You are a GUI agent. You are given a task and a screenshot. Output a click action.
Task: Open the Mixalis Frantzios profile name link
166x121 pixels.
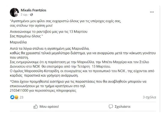click(x=33, y=10)
